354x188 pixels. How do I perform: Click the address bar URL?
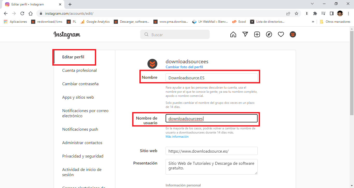point(69,13)
